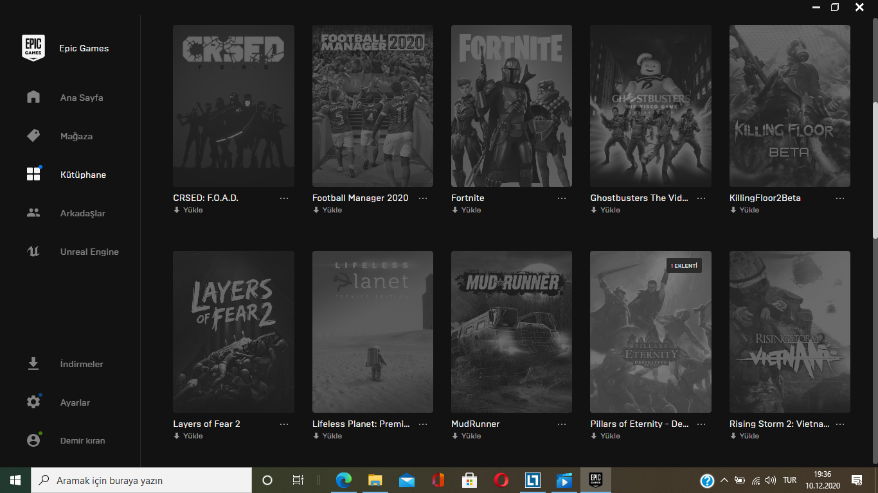The width and height of the screenshot is (878, 493).
Task: Open the Ana Sayfa home icon
Action: (x=33, y=98)
